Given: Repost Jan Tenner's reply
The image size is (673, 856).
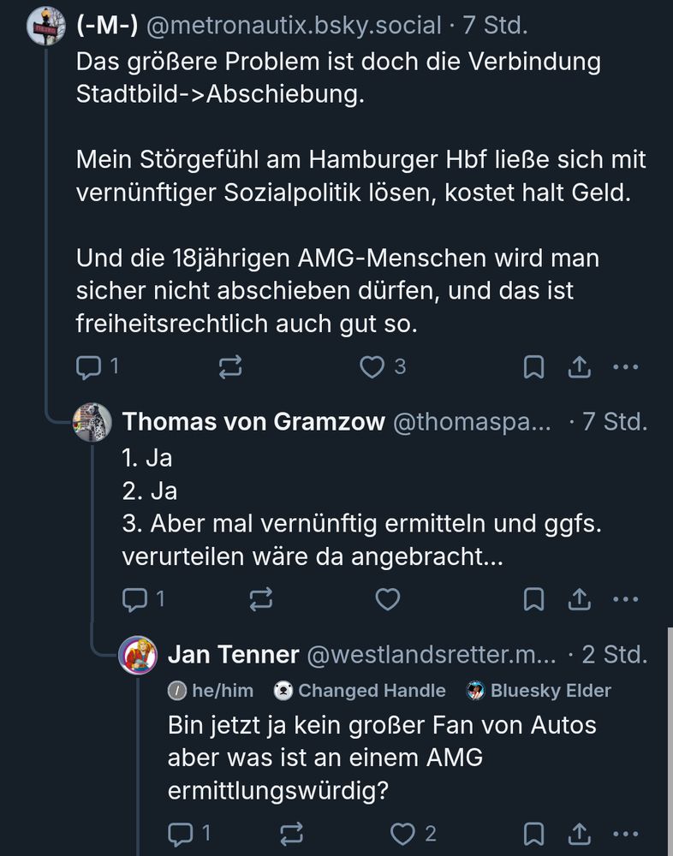Looking at the screenshot, I should click(293, 833).
